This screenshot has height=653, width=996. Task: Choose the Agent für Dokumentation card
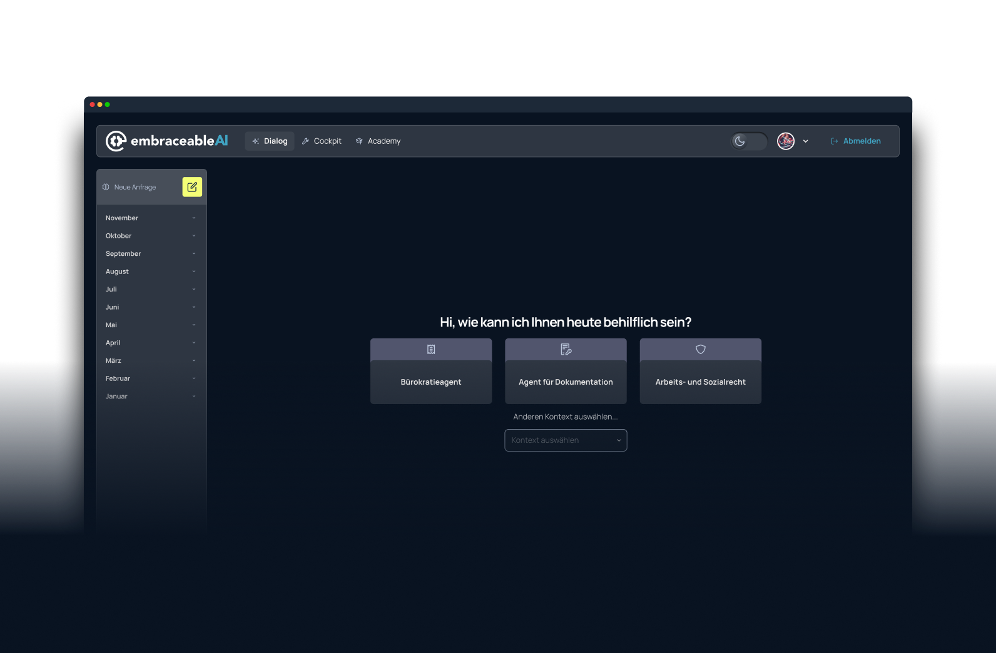pos(566,382)
